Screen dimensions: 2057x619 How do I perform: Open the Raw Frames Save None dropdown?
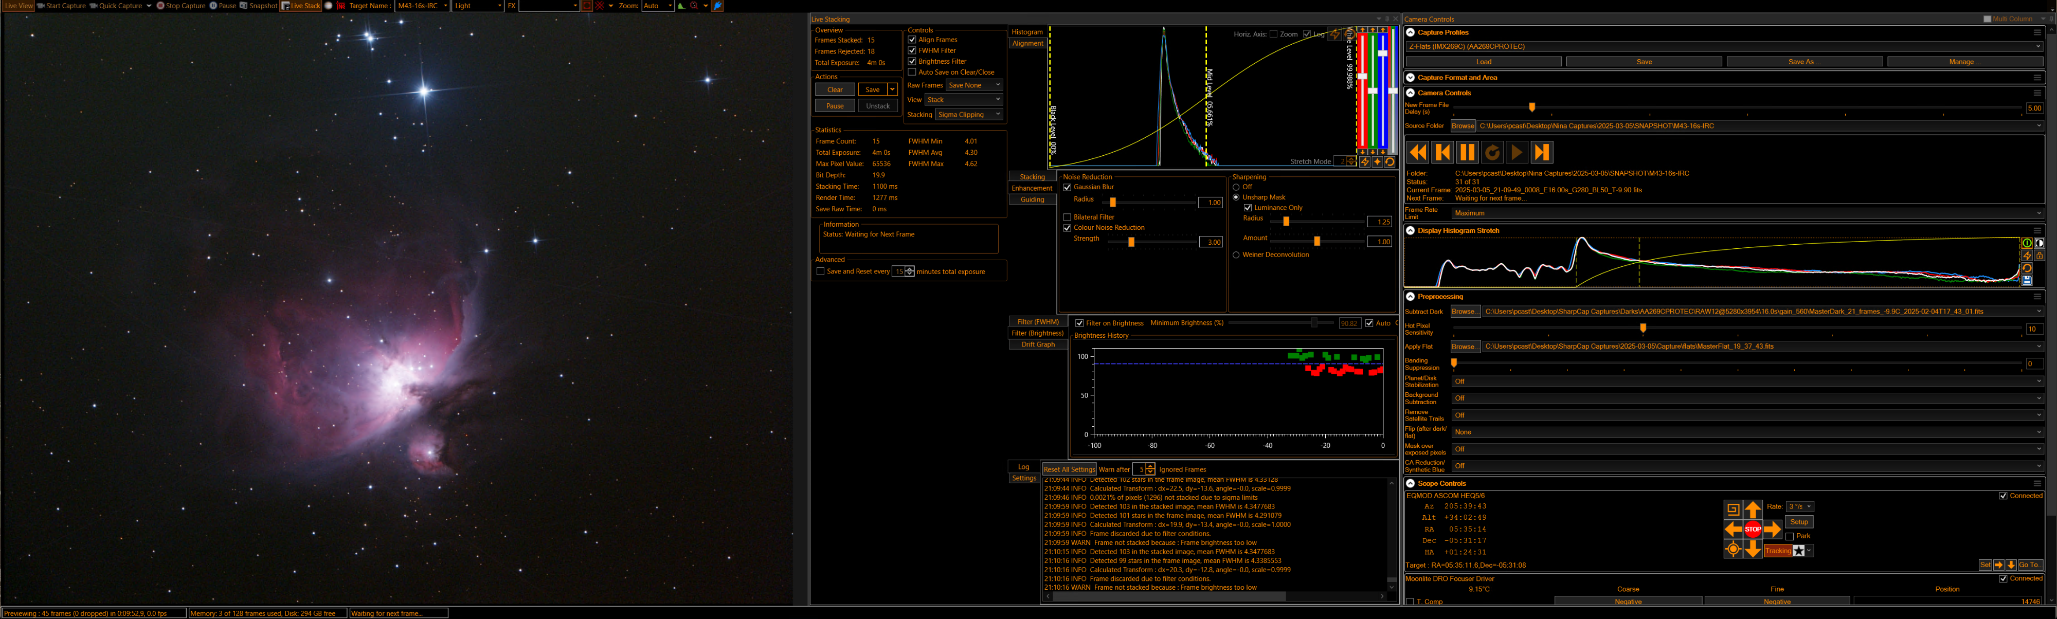click(x=973, y=85)
